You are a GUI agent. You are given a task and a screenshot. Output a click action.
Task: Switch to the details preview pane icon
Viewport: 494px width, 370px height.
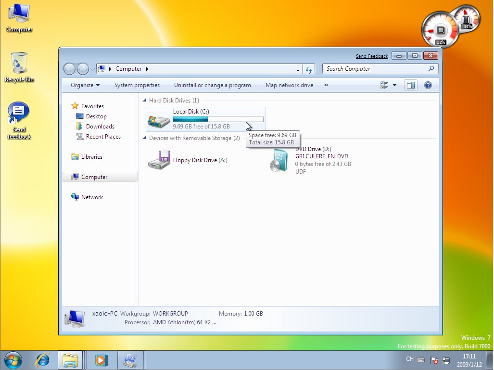411,85
